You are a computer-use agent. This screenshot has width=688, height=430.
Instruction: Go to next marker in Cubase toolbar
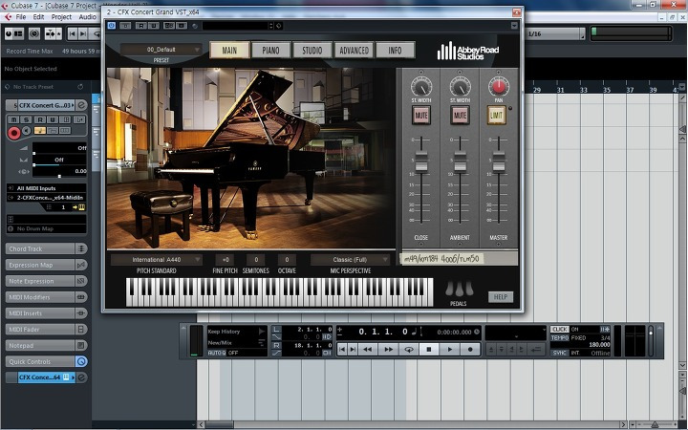coord(83,33)
